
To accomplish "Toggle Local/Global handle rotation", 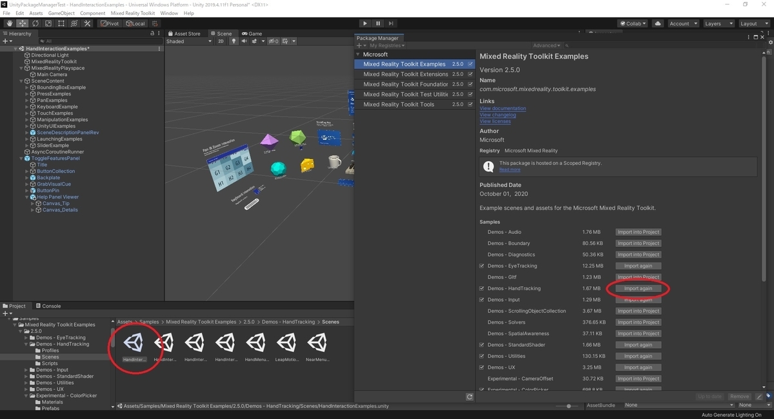I will (135, 23).
